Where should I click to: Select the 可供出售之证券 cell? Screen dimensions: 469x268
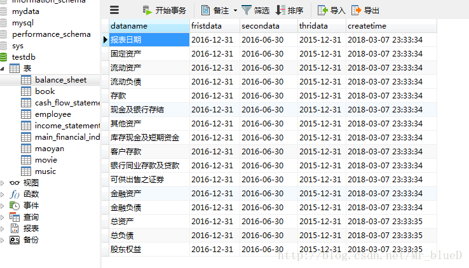pos(149,180)
